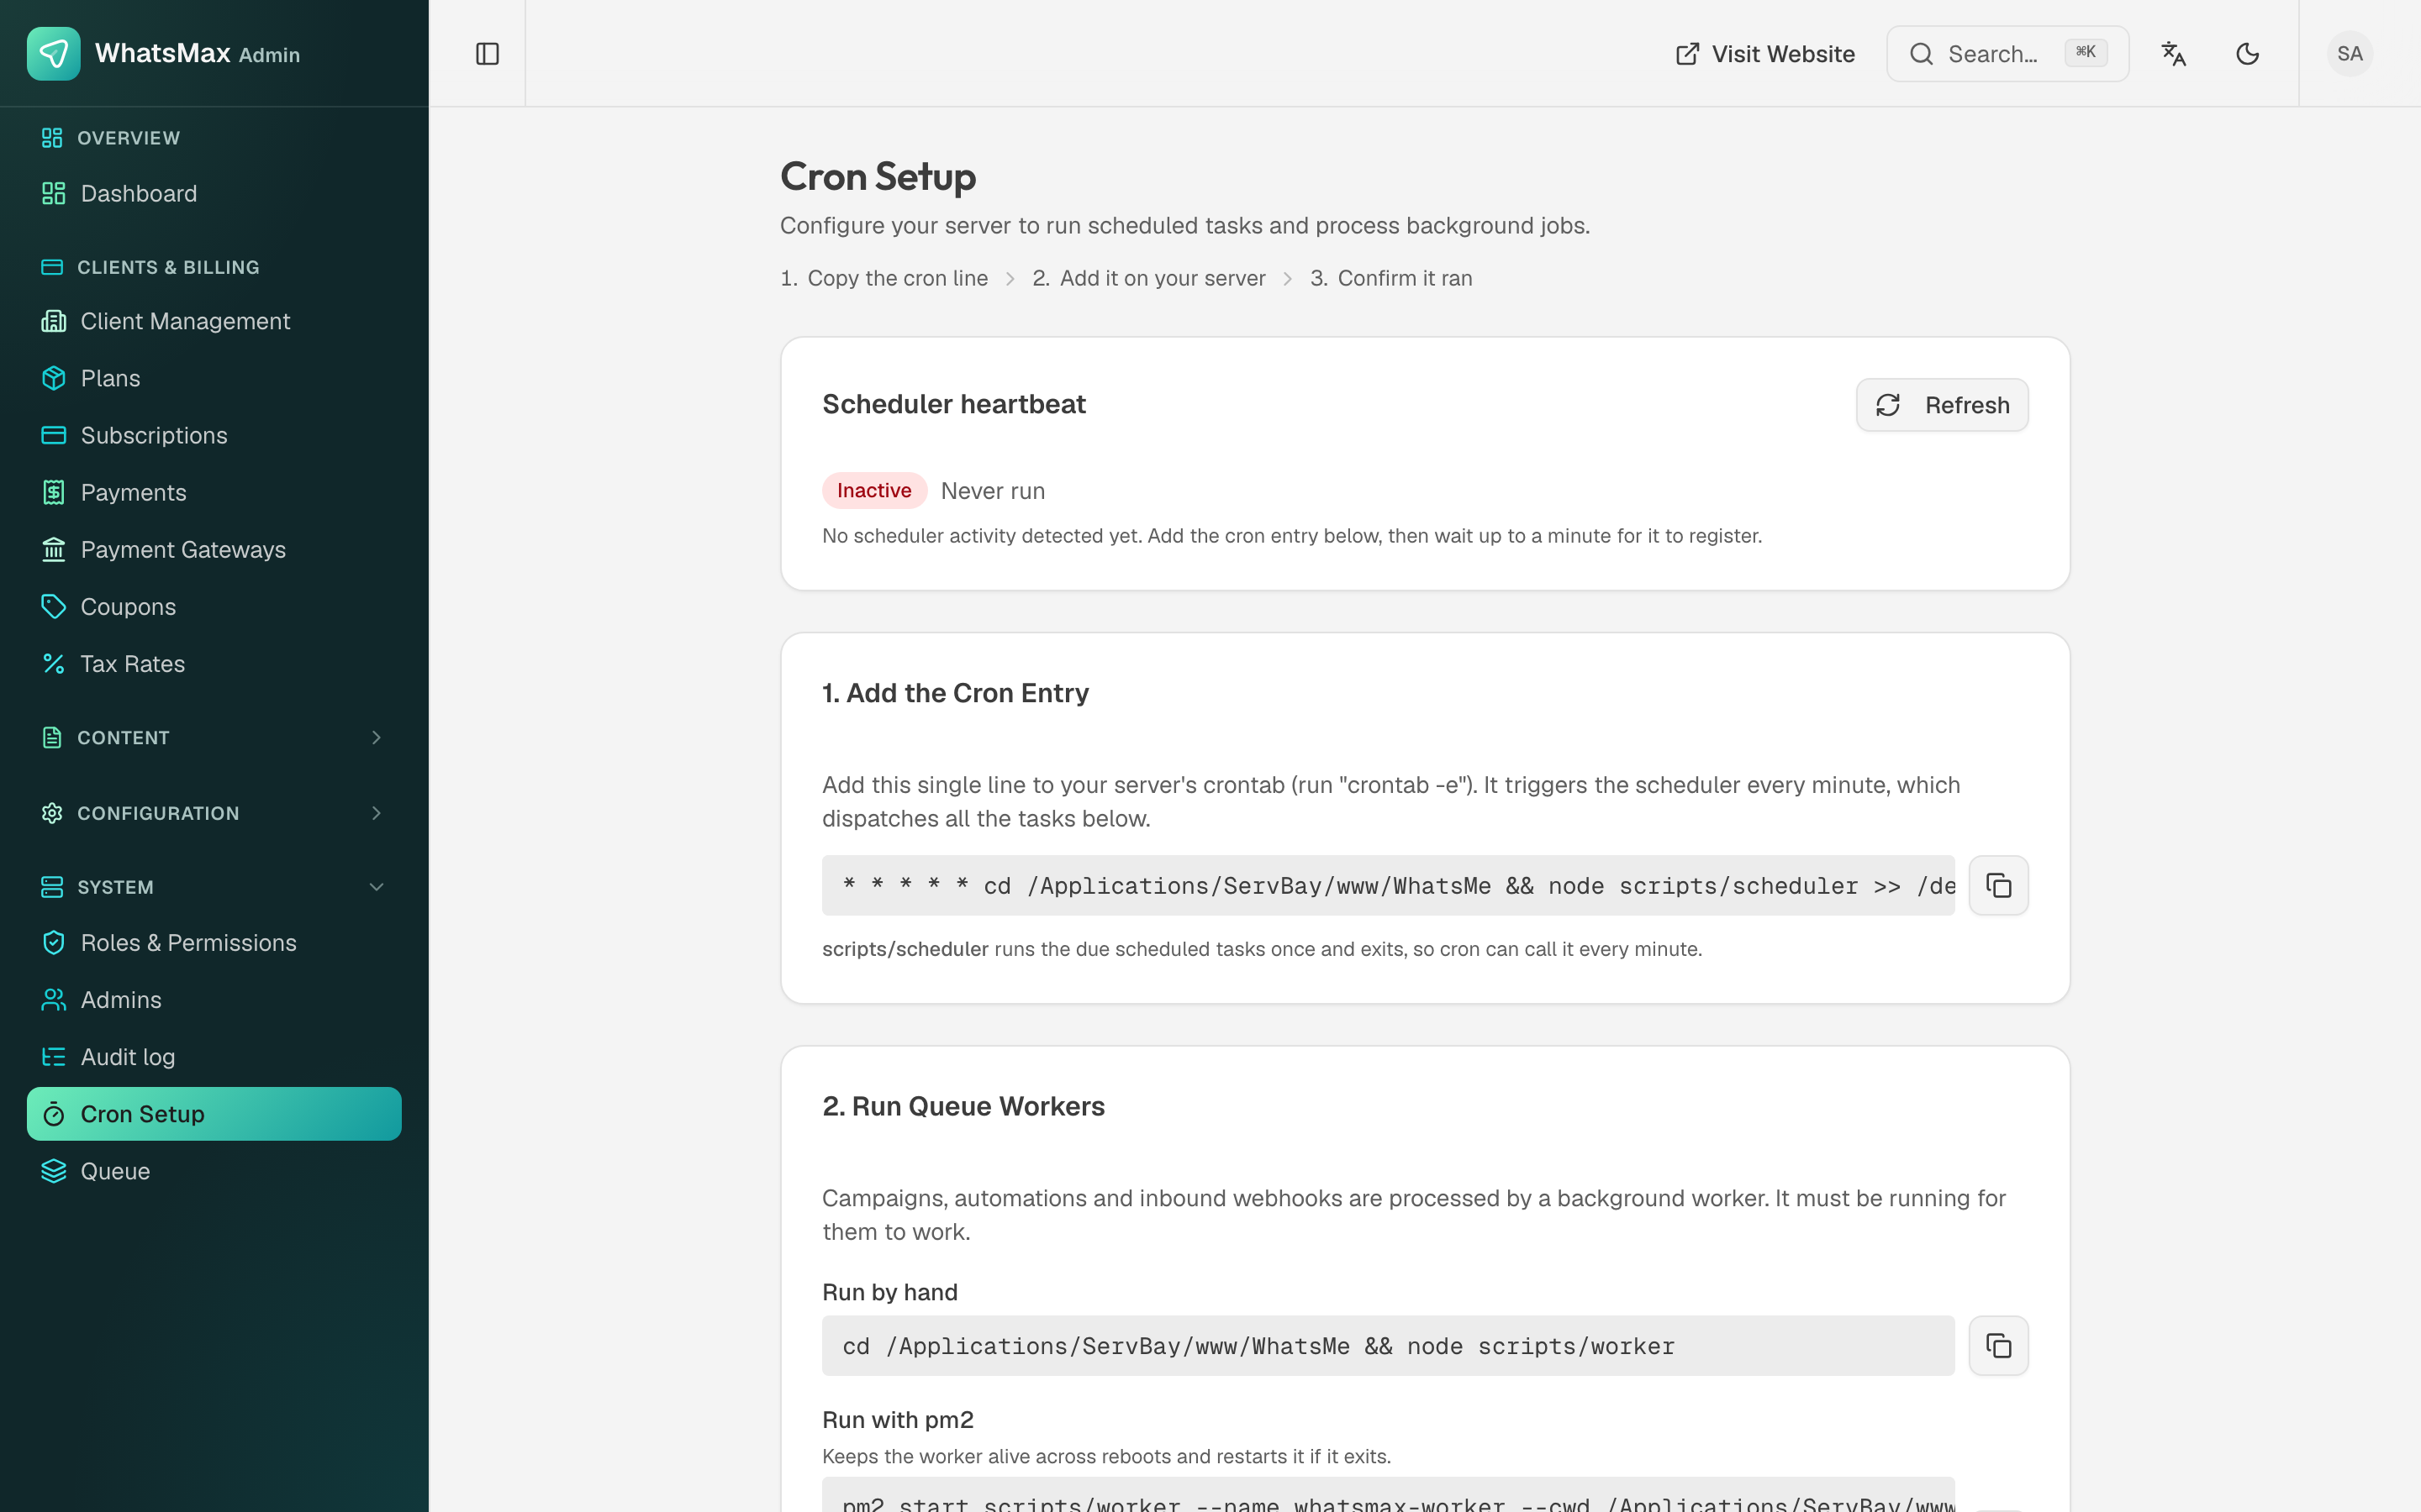
Task: Click the Admins users icon
Action: click(x=53, y=999)
